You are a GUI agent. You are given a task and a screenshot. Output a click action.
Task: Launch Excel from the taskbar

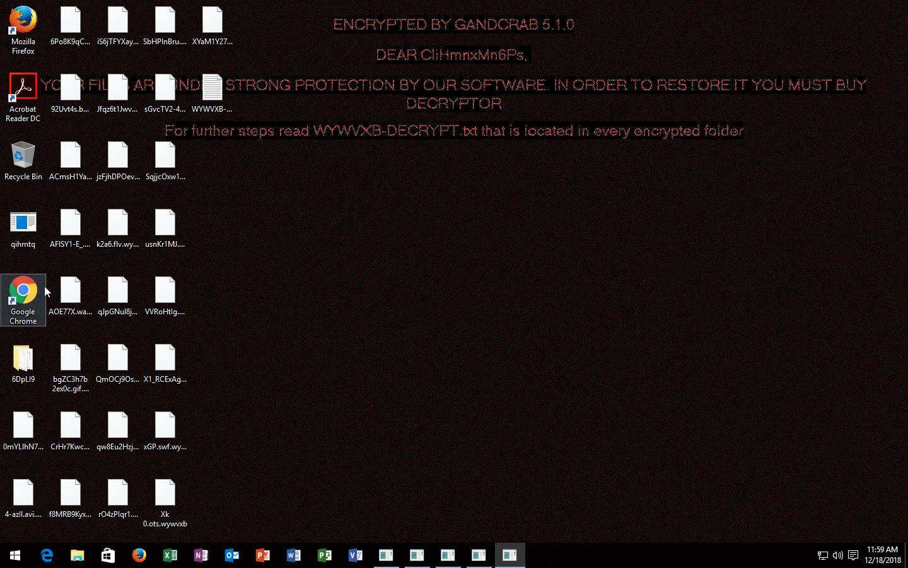[x=170, y=555]
